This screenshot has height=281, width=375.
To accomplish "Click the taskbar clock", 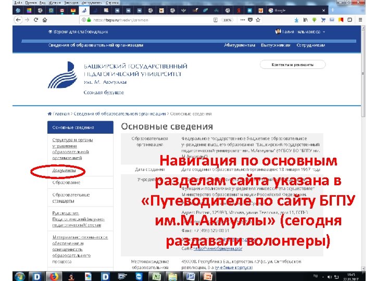I will click(351, 277).
